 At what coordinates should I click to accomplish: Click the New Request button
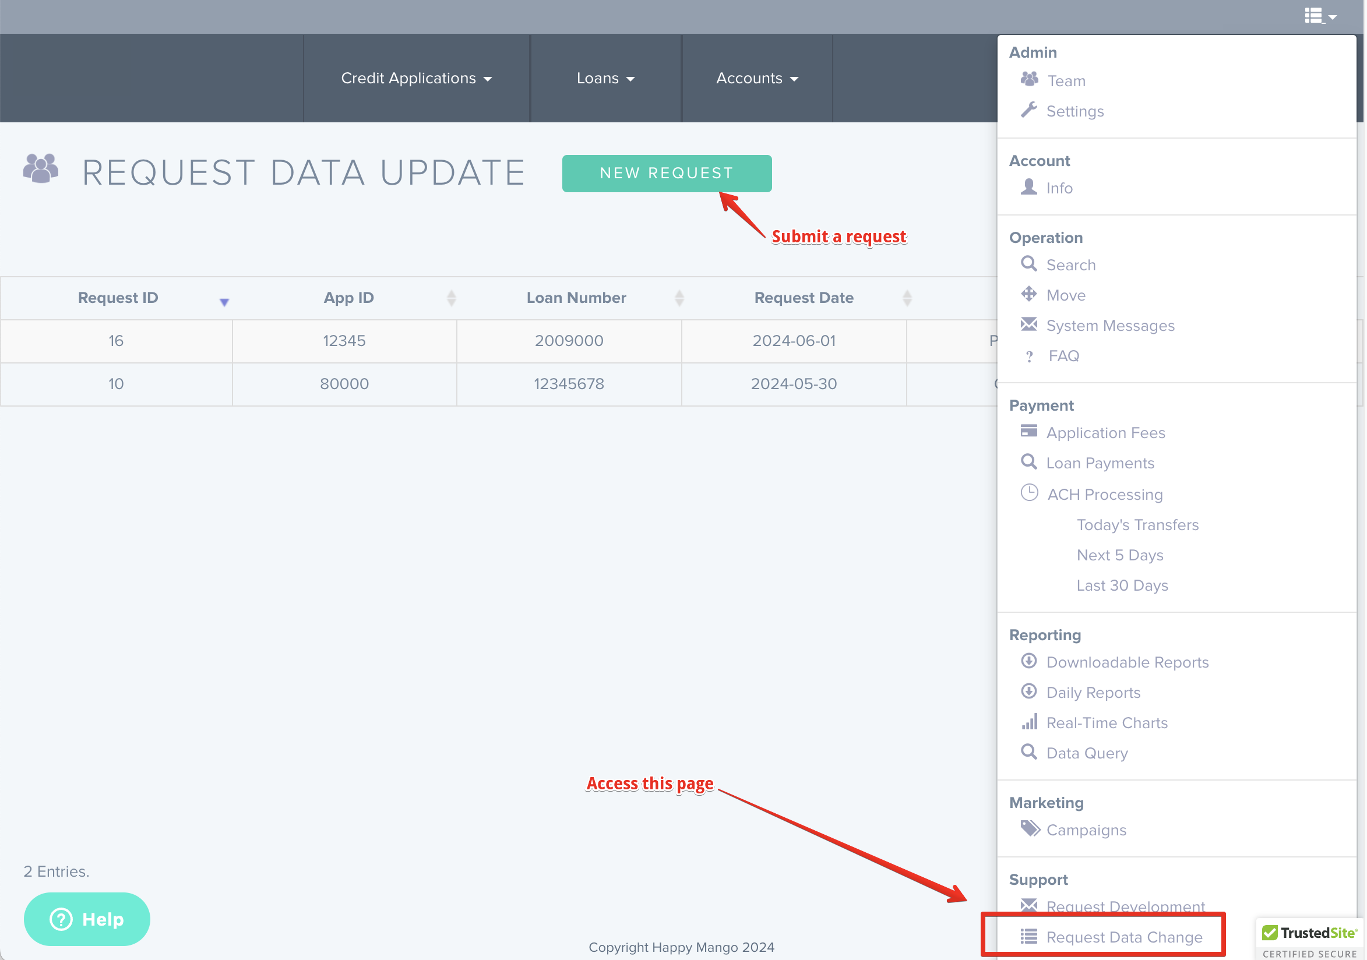666,173
